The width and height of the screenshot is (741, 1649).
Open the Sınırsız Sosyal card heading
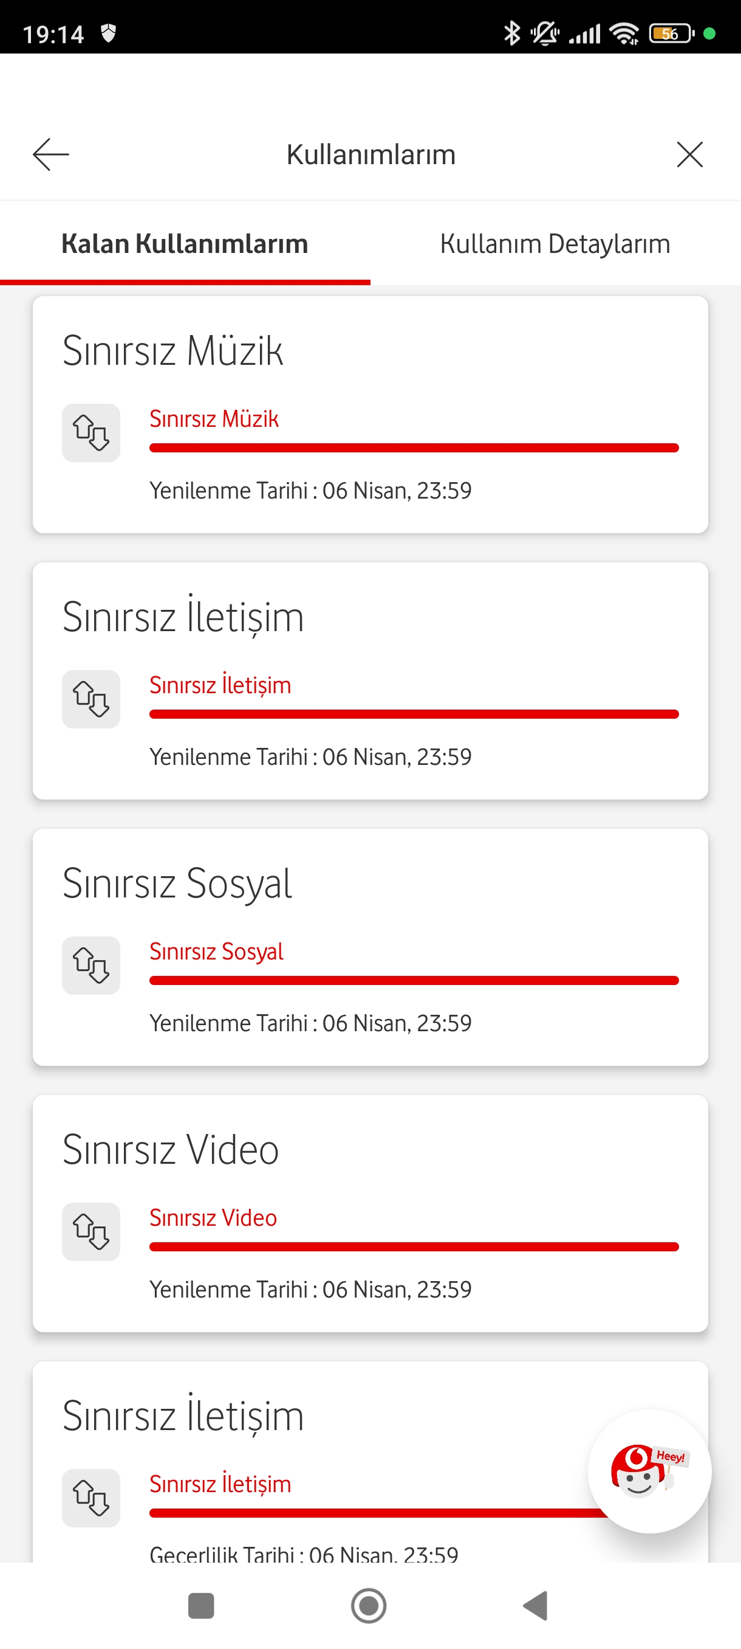(177, 883)
